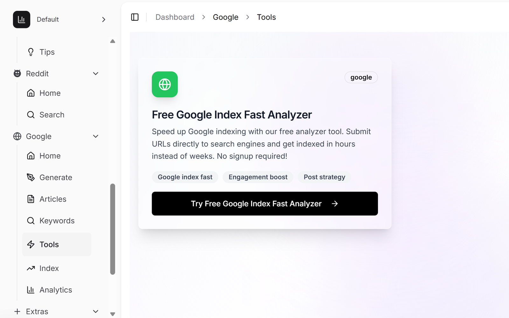Viewport: 509px width, 318px height.
Task: Collapse the Google section chevron
Action: click(x=95, y=136)
